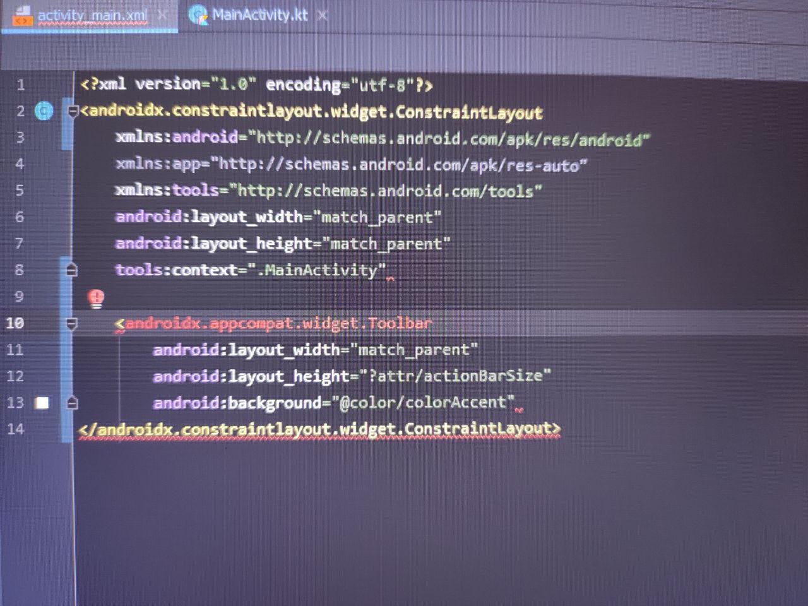Image resolution: width=808 pixels, height=606 pixels.
Task: Click the related class gutter icon on line 2
Action: pos(44,111)
